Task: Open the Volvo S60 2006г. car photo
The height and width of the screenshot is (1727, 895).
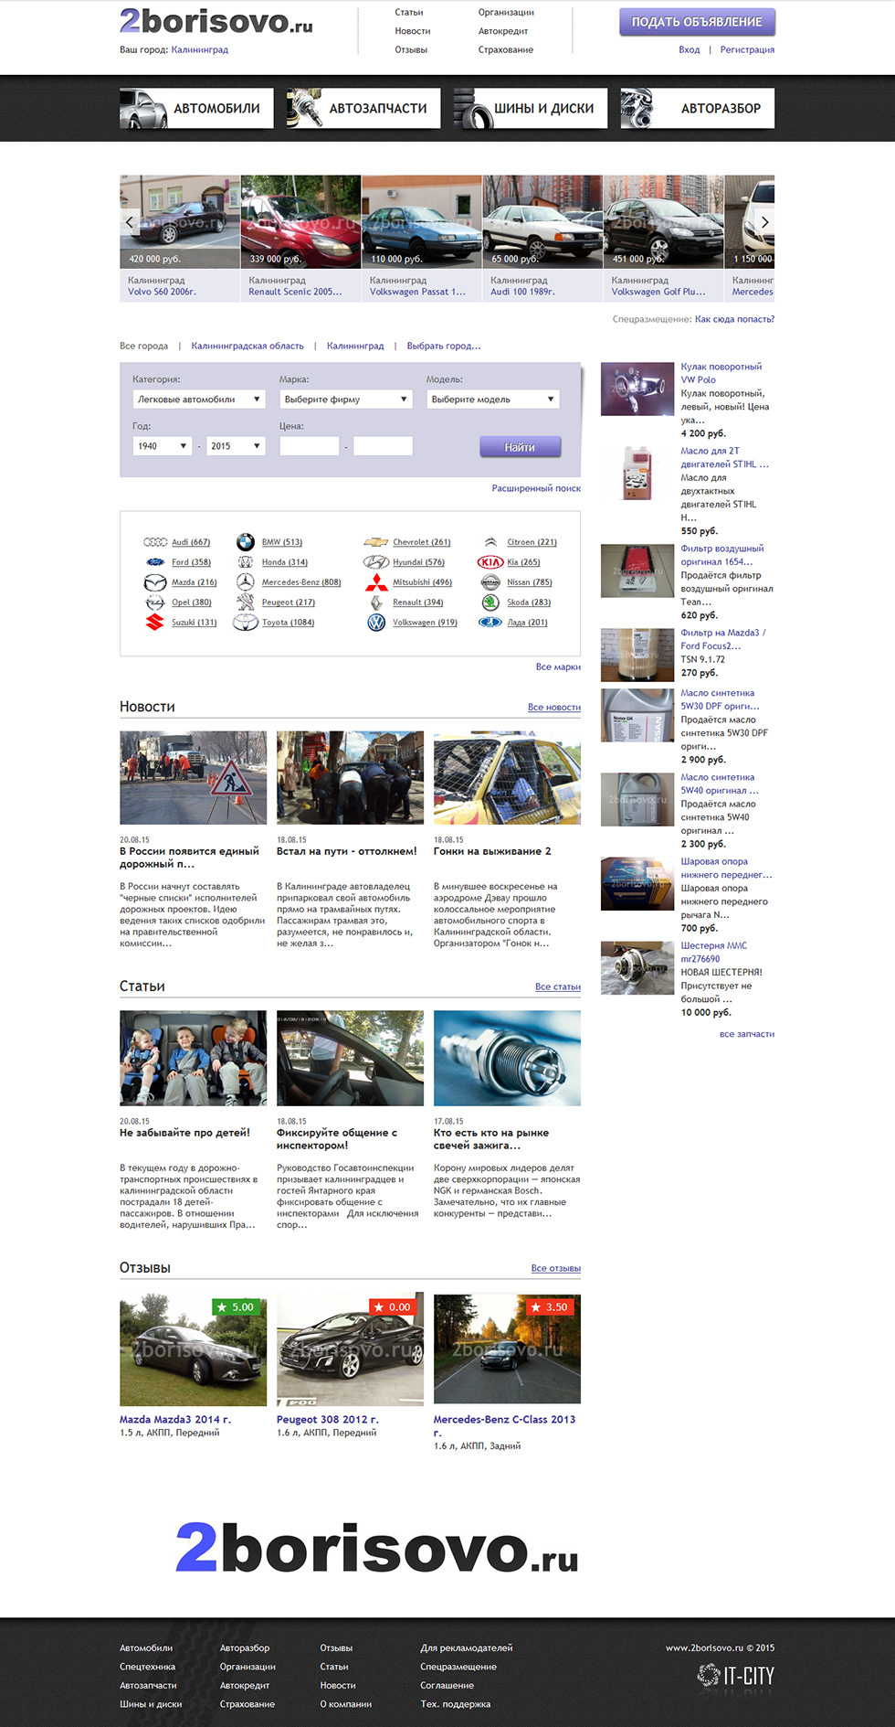Action: tap(180, 221)
